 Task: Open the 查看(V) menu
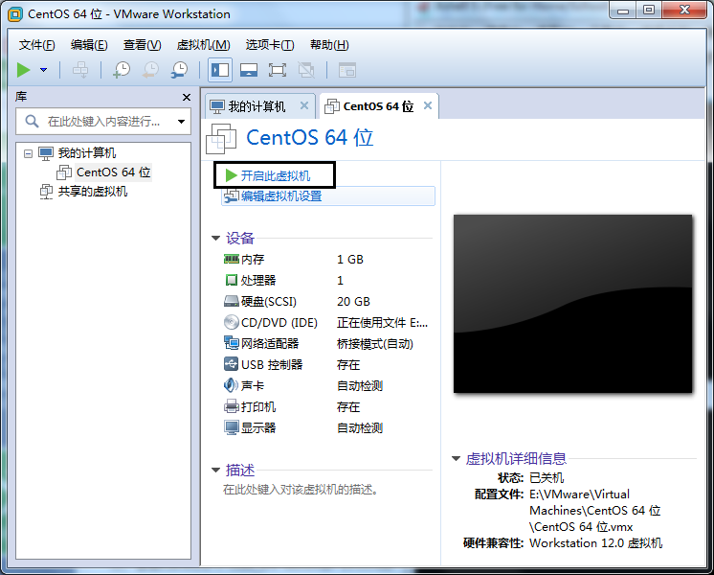(142, 45)
